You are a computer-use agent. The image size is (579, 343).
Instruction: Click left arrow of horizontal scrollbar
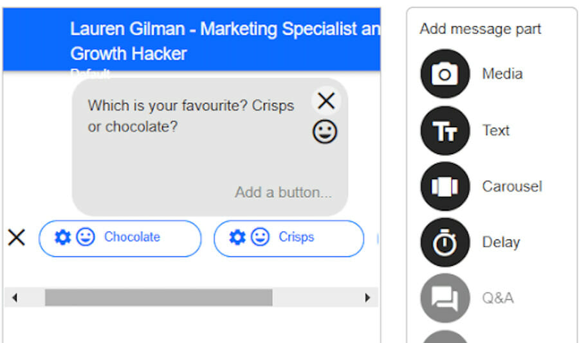[14, 297]
